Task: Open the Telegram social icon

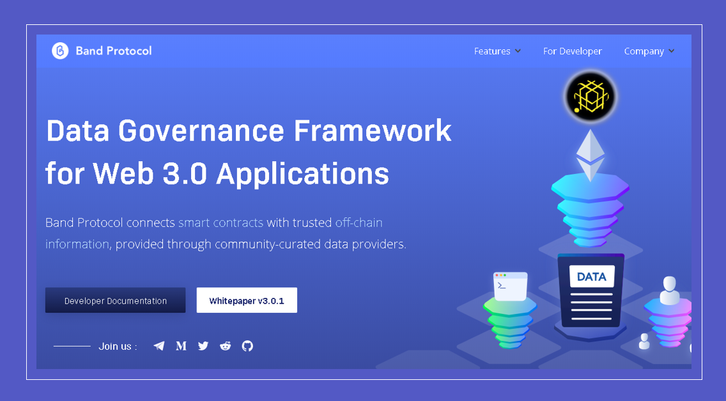Action: [x=158, y=346]
